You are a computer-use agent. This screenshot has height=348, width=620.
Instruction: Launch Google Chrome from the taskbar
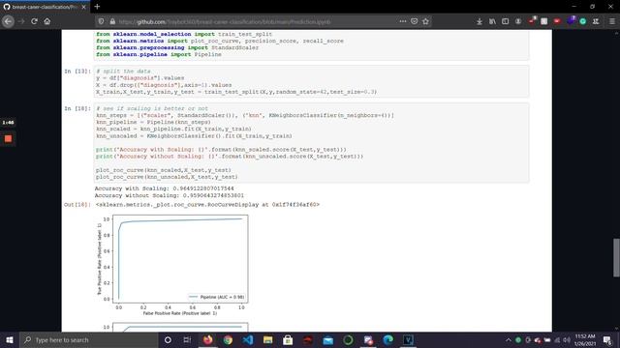(228, 340)
